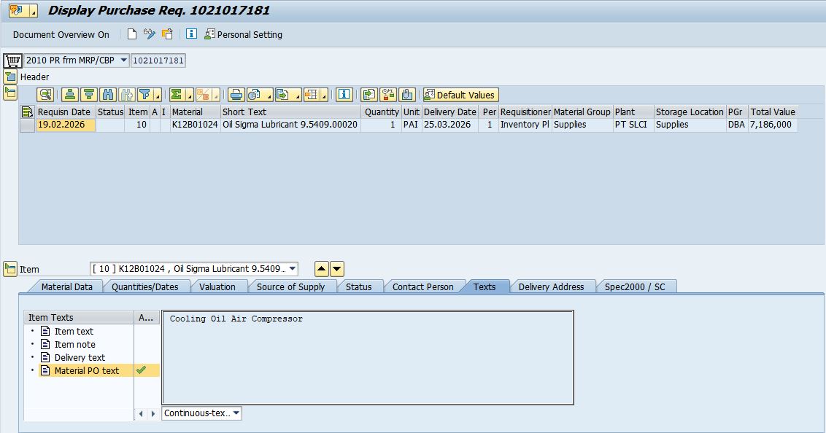Open the item selector dropdown
Image resolution: width=826 pixels, height=433 pixels.
[293, 269]
